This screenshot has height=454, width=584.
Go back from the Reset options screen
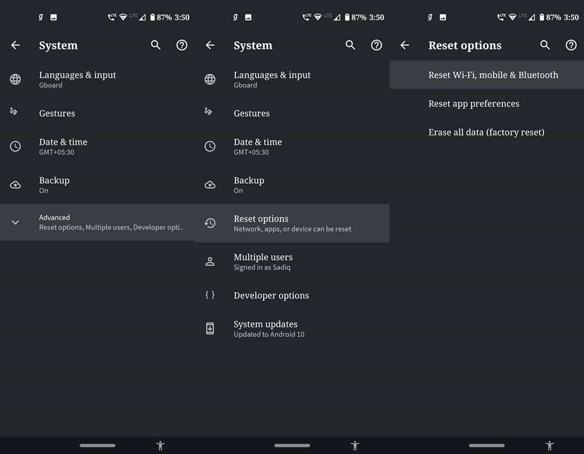[405, 45]
